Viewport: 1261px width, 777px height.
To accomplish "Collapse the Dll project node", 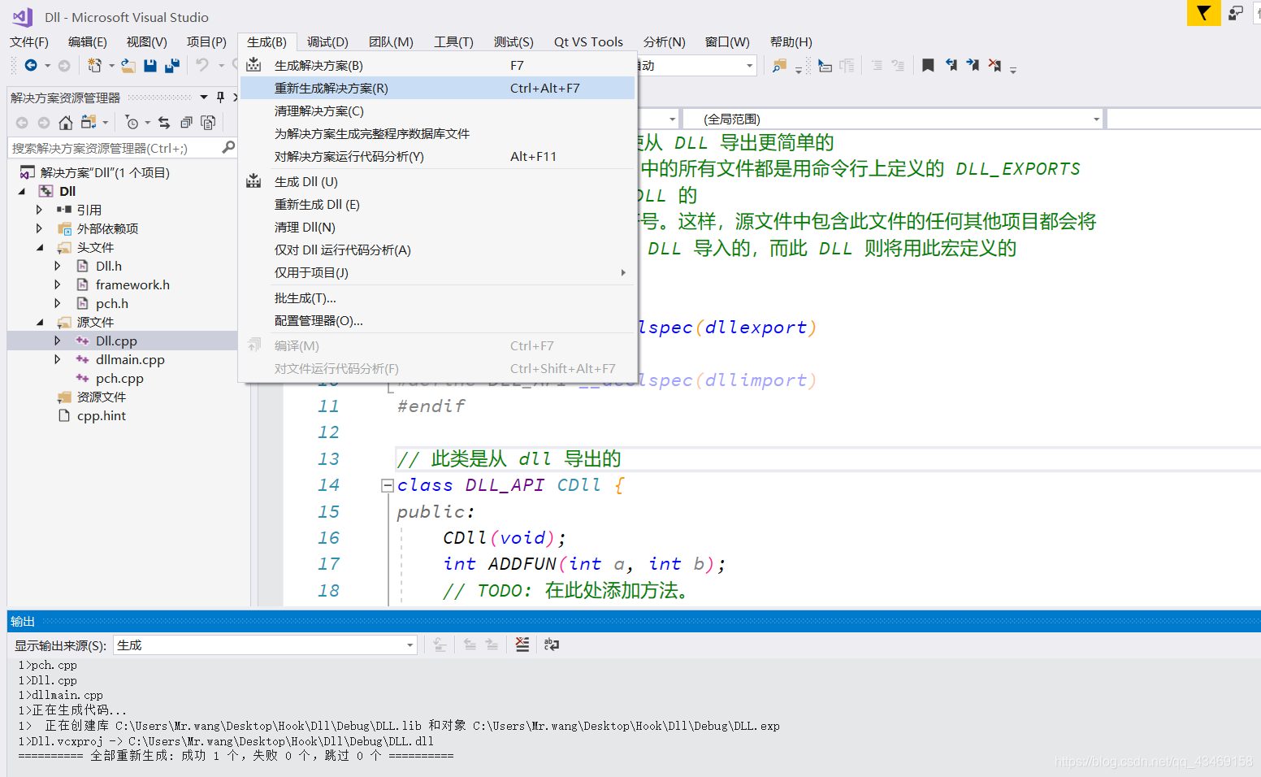I will (22, 191).
